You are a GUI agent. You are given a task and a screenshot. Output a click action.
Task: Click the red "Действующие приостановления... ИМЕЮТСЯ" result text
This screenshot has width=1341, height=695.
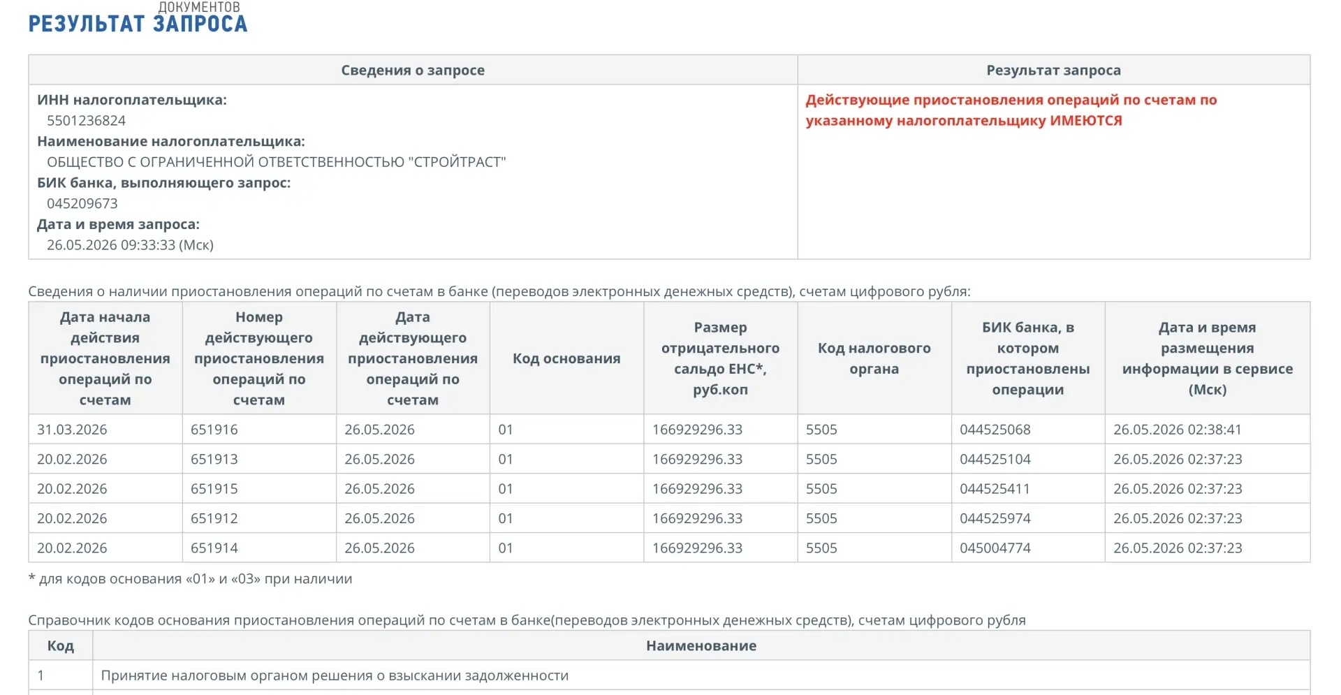pos(1011,110)
